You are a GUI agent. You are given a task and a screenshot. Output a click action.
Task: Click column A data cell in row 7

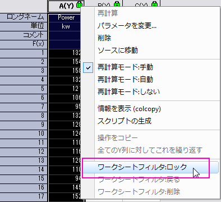[x=65, y=107]
